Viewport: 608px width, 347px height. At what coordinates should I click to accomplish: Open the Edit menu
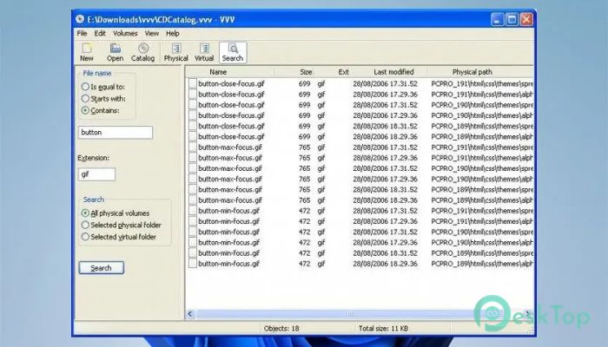pyautogui.click(x=100, y=33)
